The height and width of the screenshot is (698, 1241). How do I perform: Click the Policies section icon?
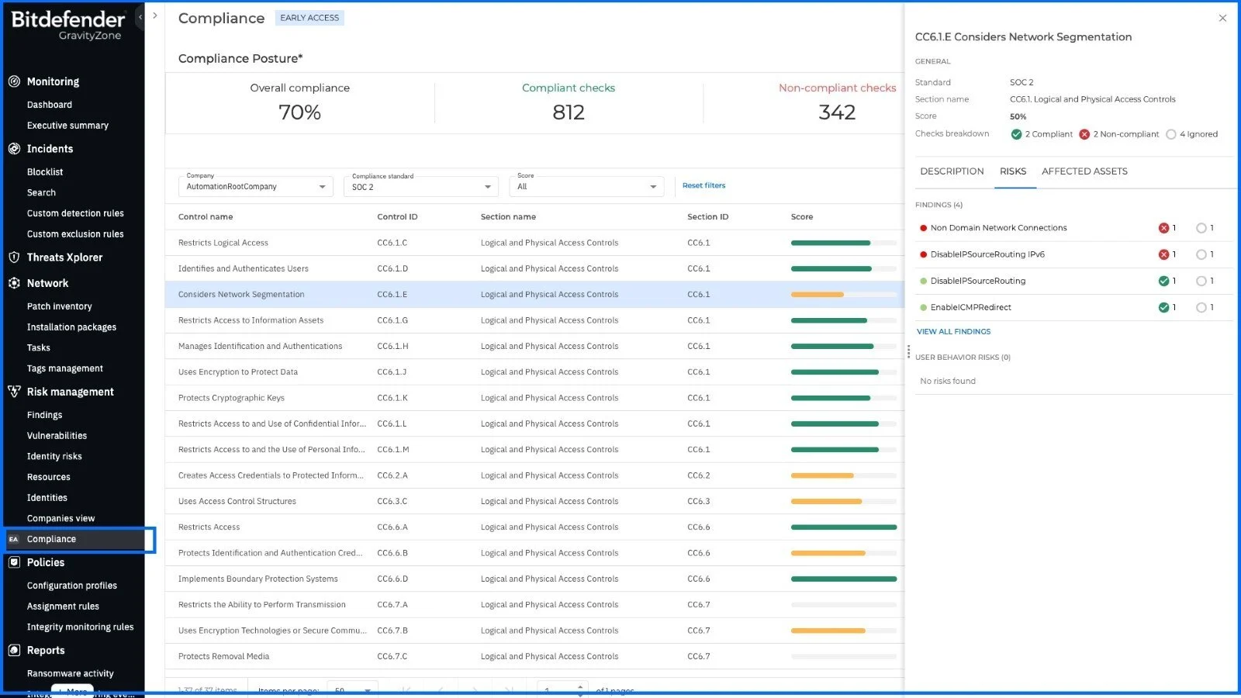pos(14,562)
